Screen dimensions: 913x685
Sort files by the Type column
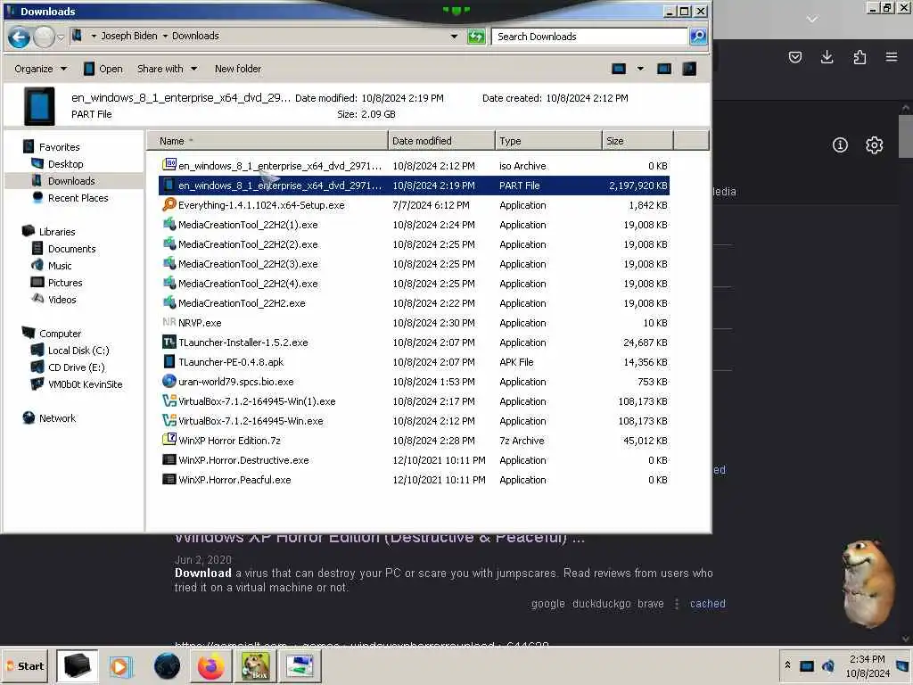(548, 140)
